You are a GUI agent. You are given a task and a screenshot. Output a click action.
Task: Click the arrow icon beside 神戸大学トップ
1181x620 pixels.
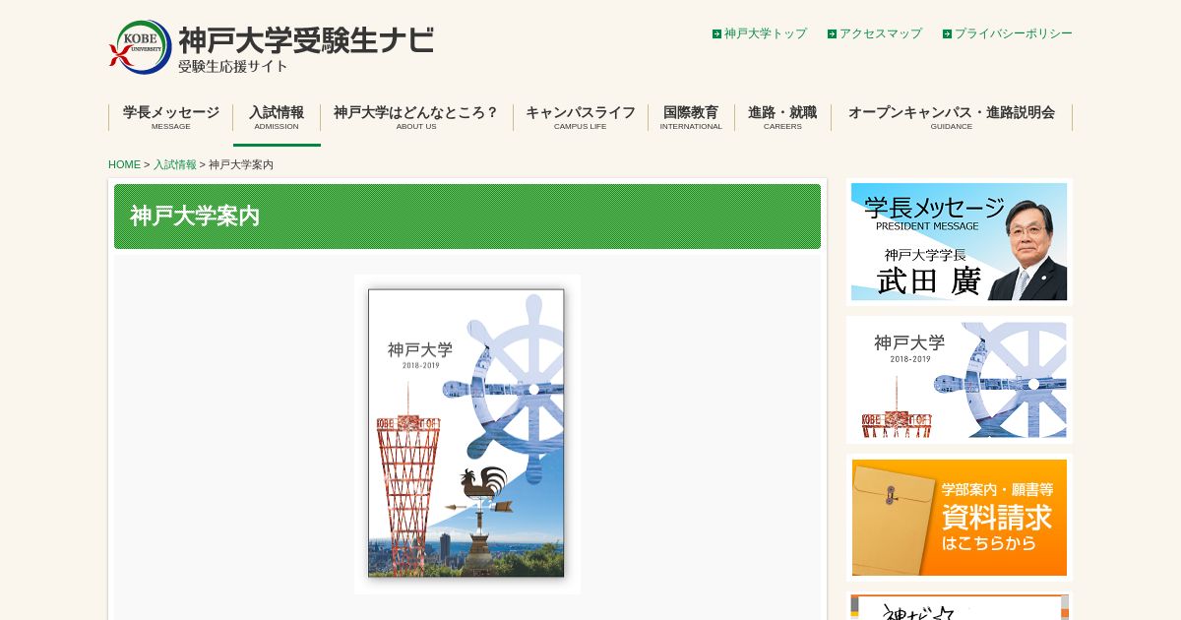click(716, 33)
